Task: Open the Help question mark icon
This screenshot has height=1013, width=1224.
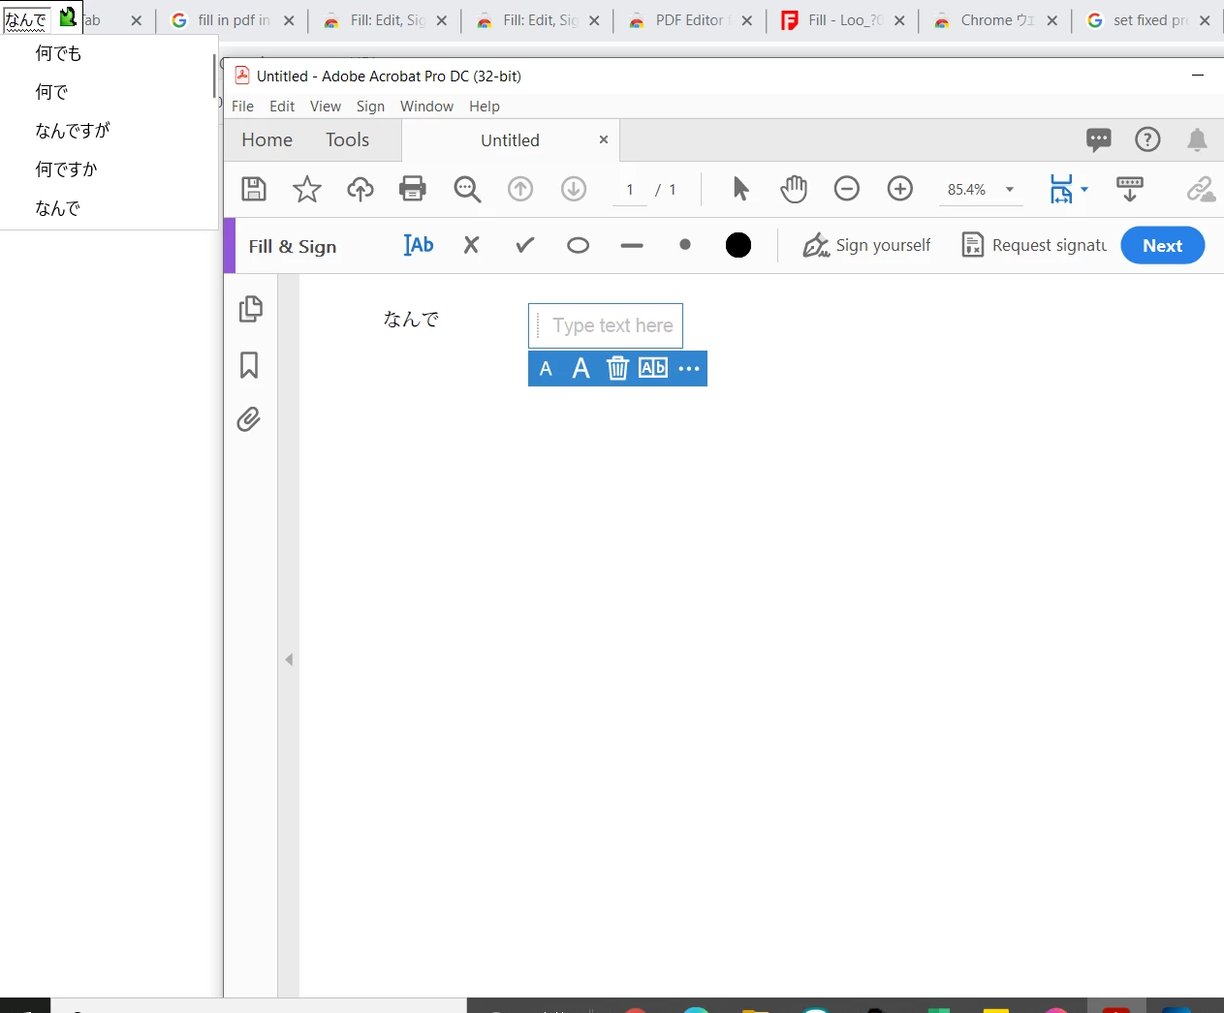Action: pos(1147,140)
